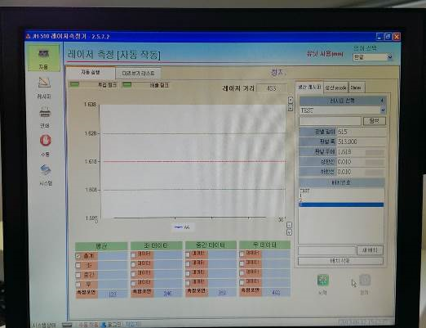
Task: Click chart scale arrow at top right of graph
Action: coord(291,100)
